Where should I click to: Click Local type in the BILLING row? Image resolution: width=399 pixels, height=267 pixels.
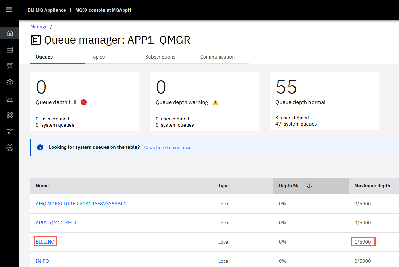(x=224, y=242)
